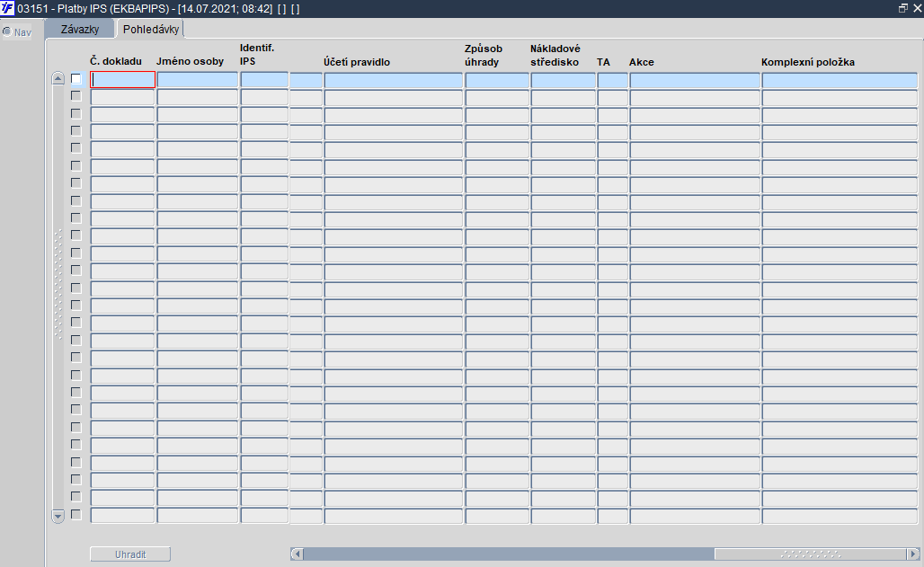Click the Nákladové středisko field in first row
The width and height of the screenshot is (924, 567).
[x=563, y=80]
